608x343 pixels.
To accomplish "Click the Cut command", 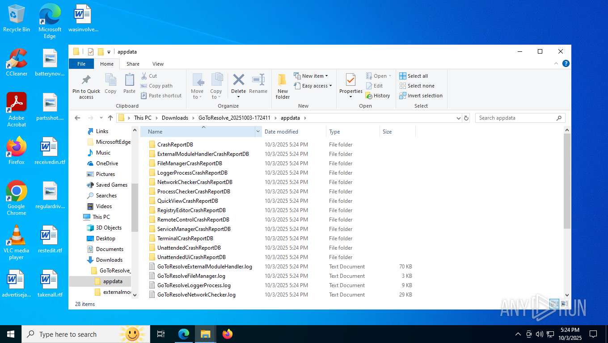I will point(149,76).
